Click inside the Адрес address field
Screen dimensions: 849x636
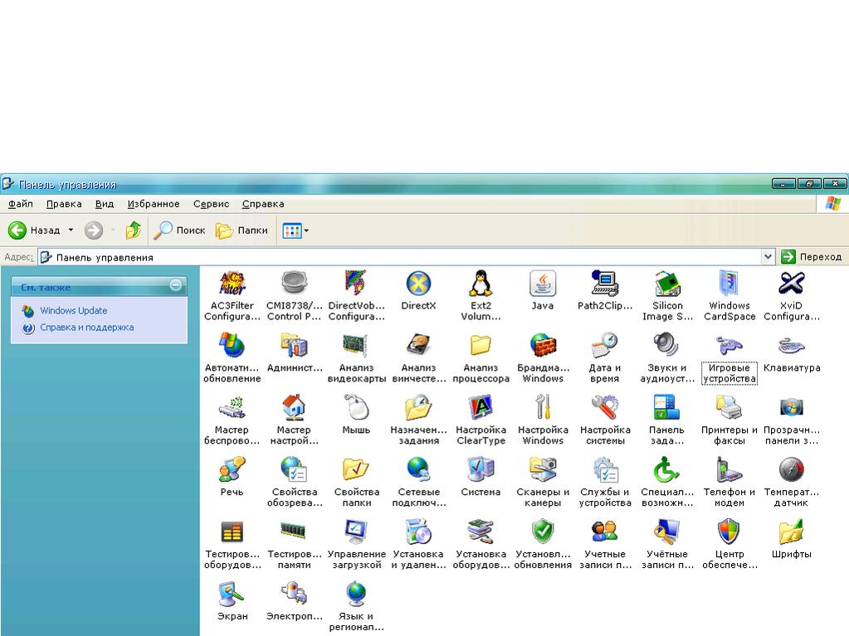coord(415,257)
